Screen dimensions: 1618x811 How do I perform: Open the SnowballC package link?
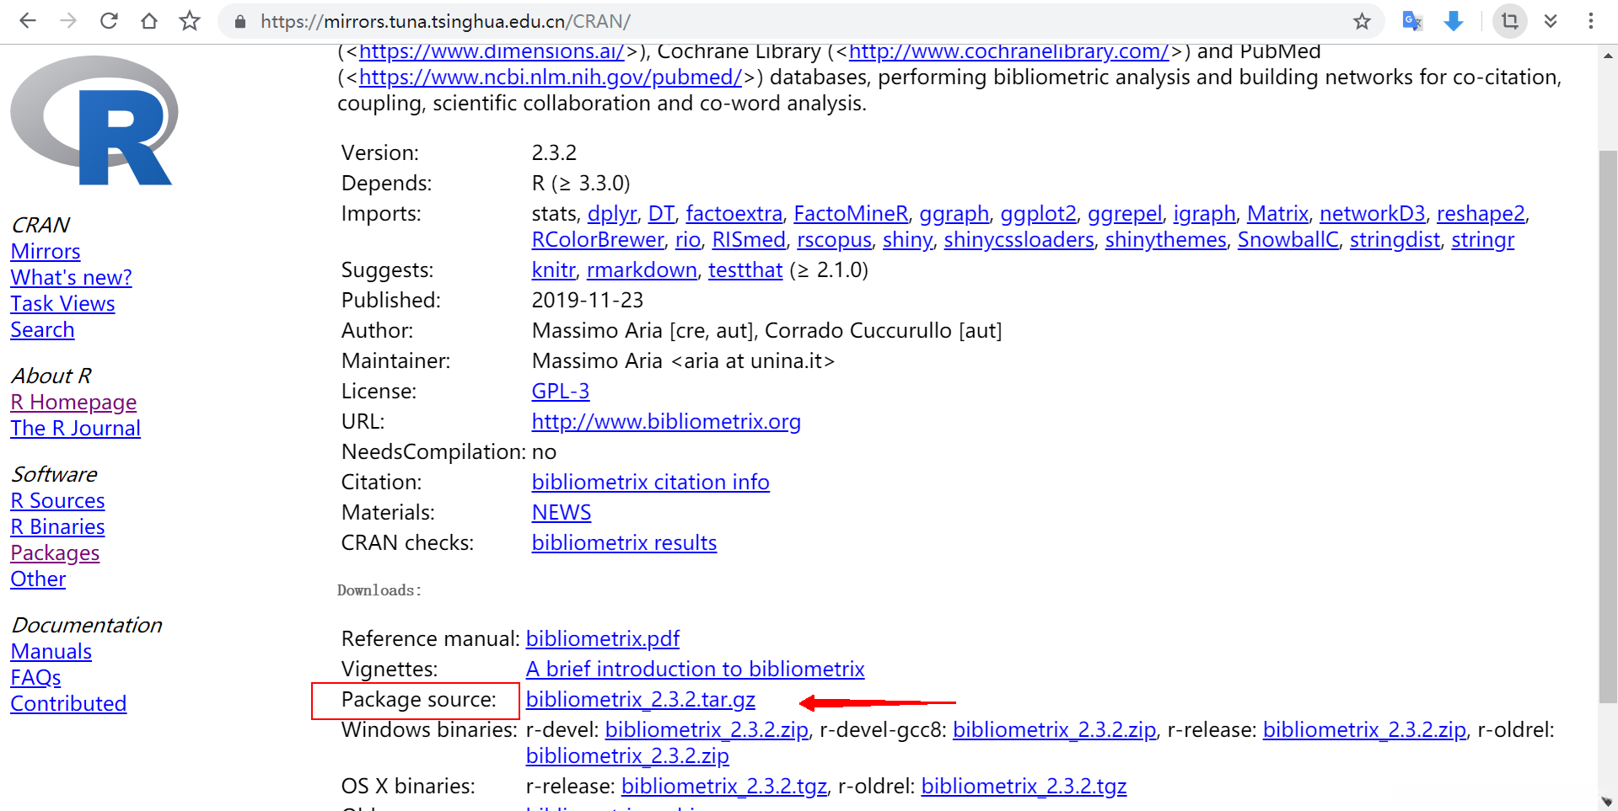pyautogui.click(x=1287, y=240)
